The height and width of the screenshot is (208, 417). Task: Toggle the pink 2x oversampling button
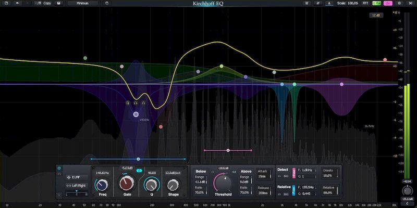[x=388, y=3]
